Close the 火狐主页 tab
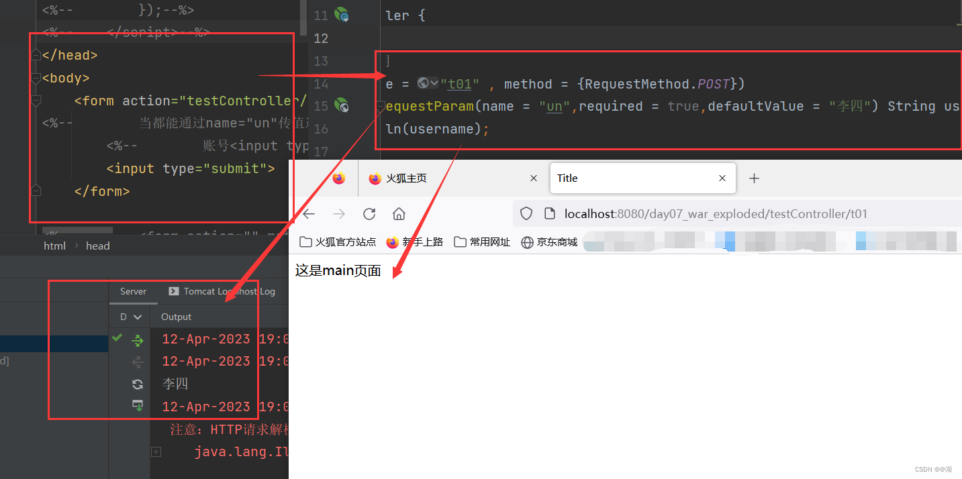962x479 pixels. click(x=534, y=178)
